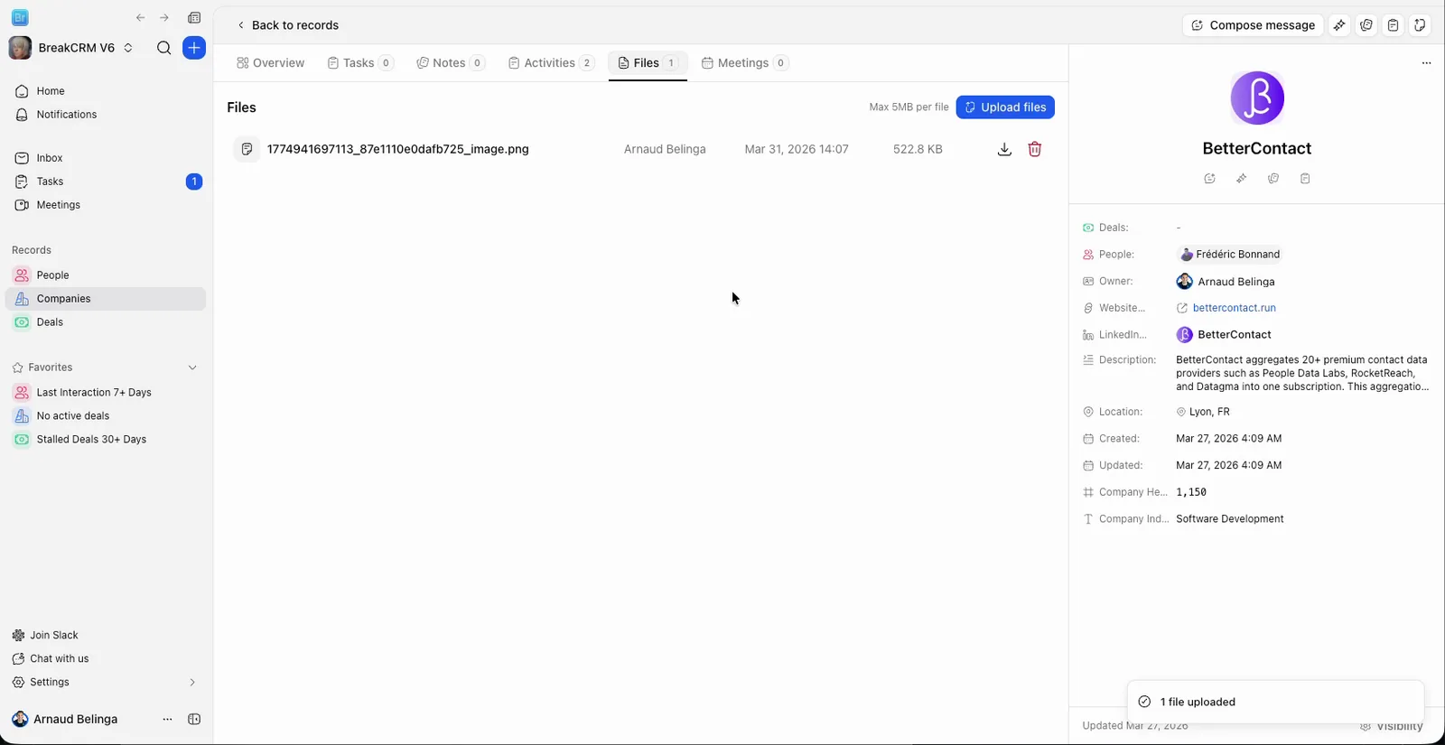The width and height of the screenshot is (1445, 745).
Task: Switch to the Tasks tab
Action: click(x=360, y=63)
